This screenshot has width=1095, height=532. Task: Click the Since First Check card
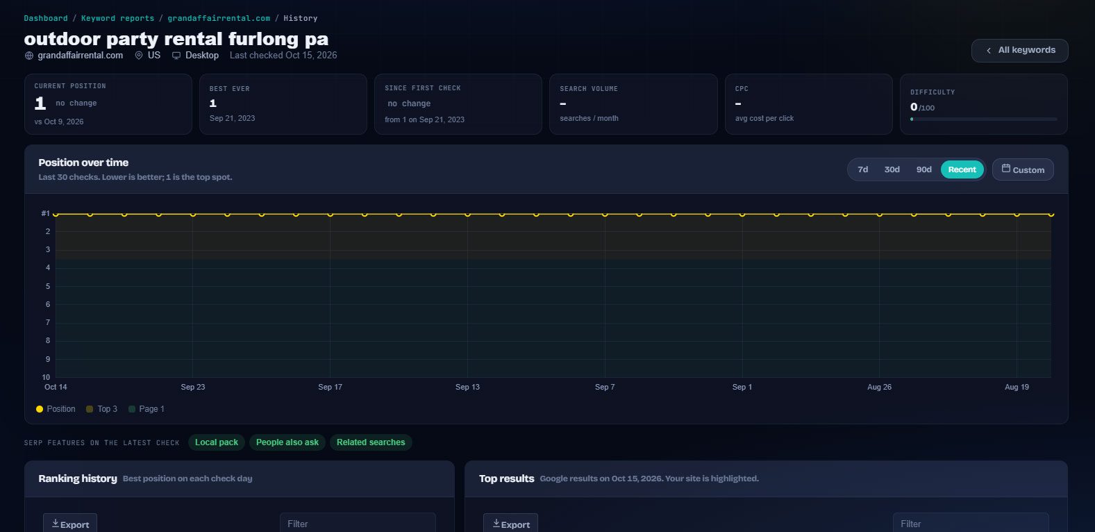(x=458, y=104)
